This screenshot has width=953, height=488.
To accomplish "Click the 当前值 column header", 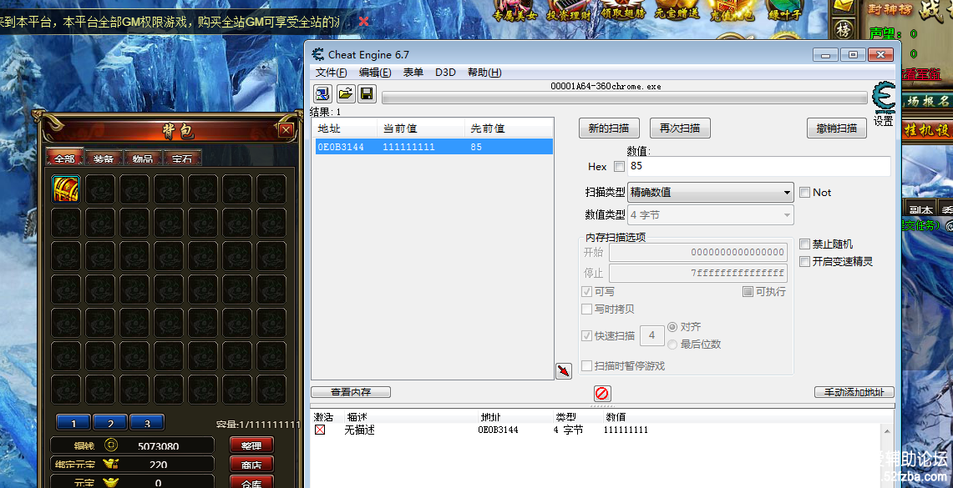I will click(421, 128).
